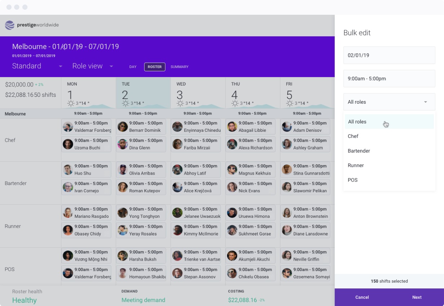
Task: Choose Bartender in the roles list
Action: coord(389,151)
